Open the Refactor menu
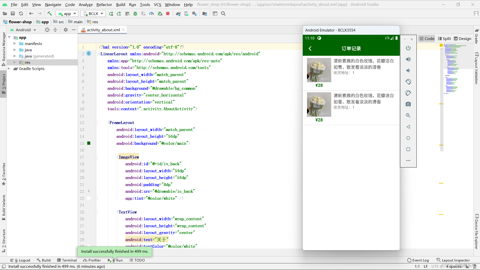Screen dimensions: 480x270 (x=104, y=4)
